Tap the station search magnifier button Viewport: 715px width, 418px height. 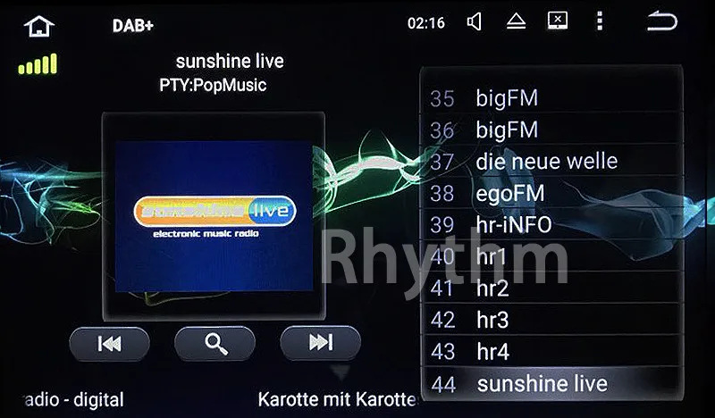pos(214,343)
